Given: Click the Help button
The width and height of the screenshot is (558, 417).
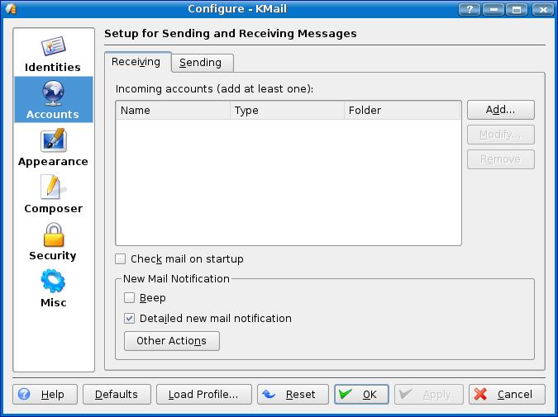Looking at the screenshot, I should click(x=45, y=394).
